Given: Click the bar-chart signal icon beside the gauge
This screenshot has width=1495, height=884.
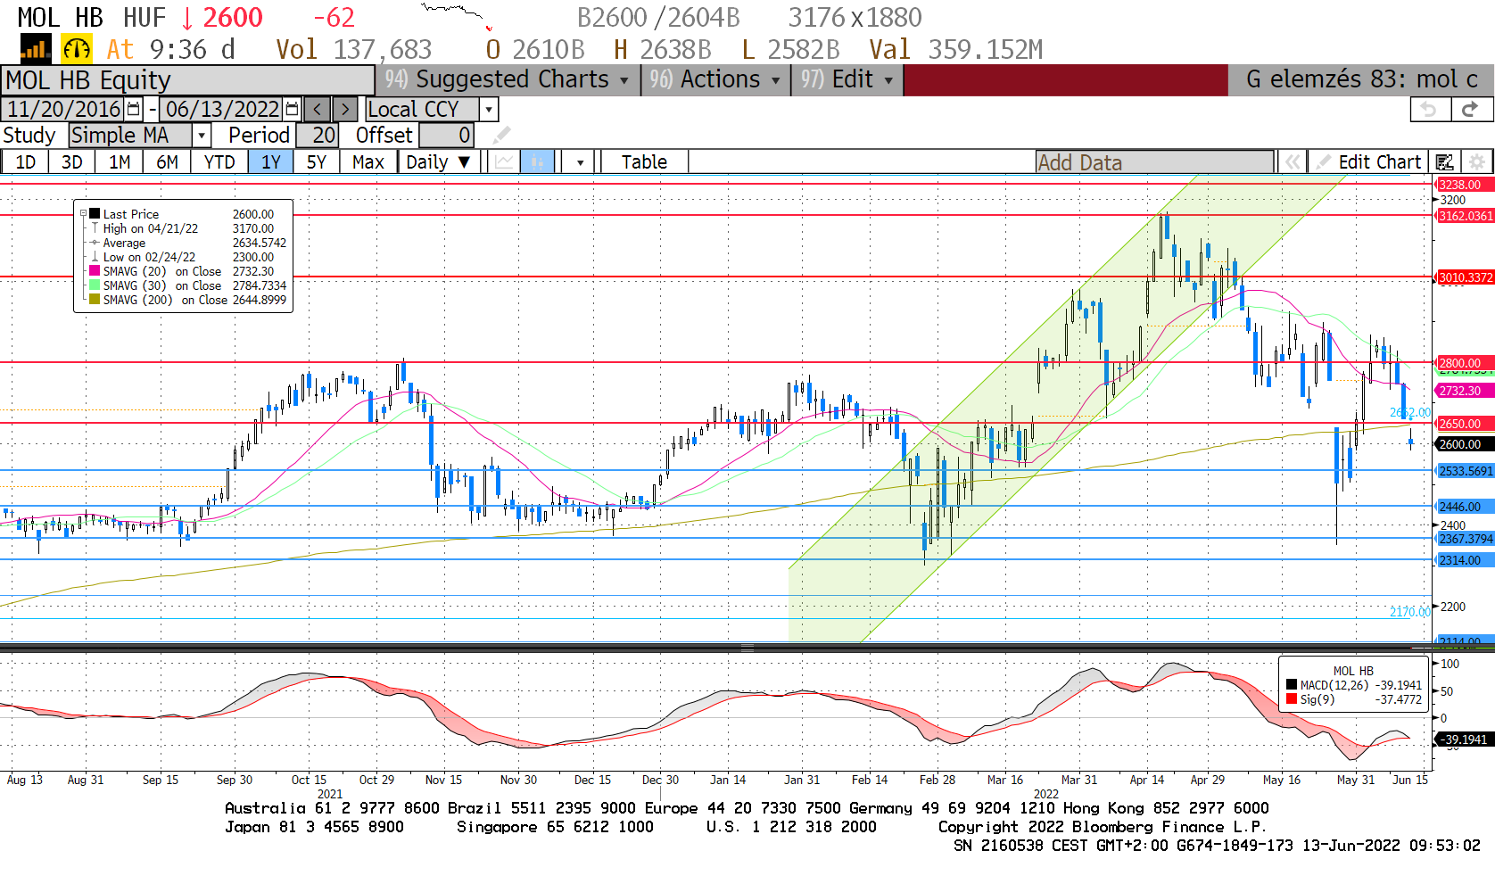Looking at the screenshot, I should click(x=36, y=49).
